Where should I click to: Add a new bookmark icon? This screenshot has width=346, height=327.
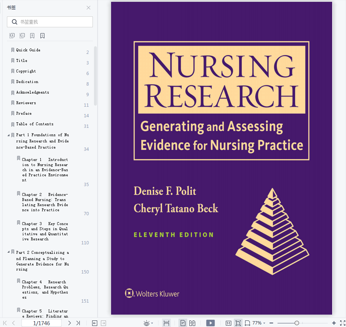point(32,36)
